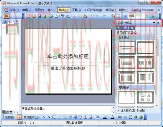Image resolution: width=163 pixels, height=127 pixels.
Task: Click the Spelling check icon
Action: click(63, 16)
